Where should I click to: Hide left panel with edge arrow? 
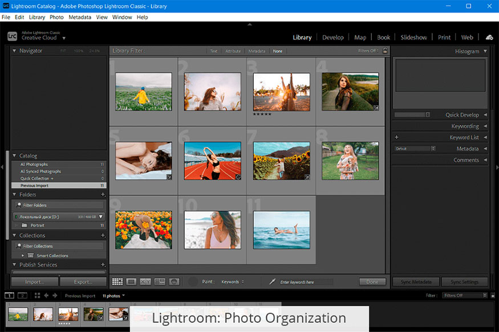tap(2, 167)
